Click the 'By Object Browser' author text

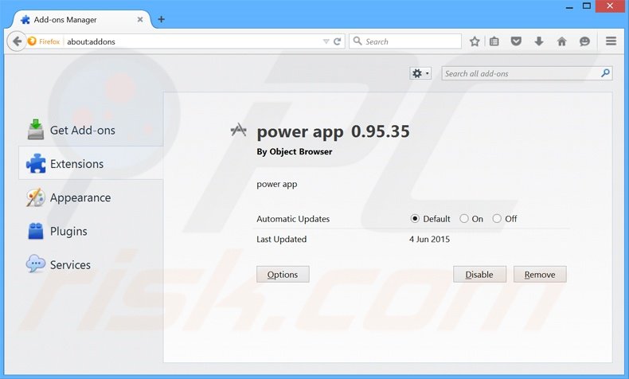(295, 151)
